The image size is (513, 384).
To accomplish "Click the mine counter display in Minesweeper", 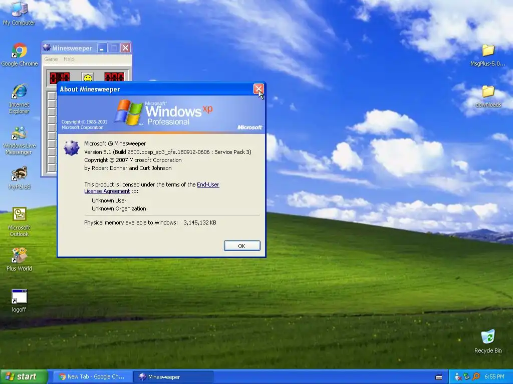I will 60,77.
